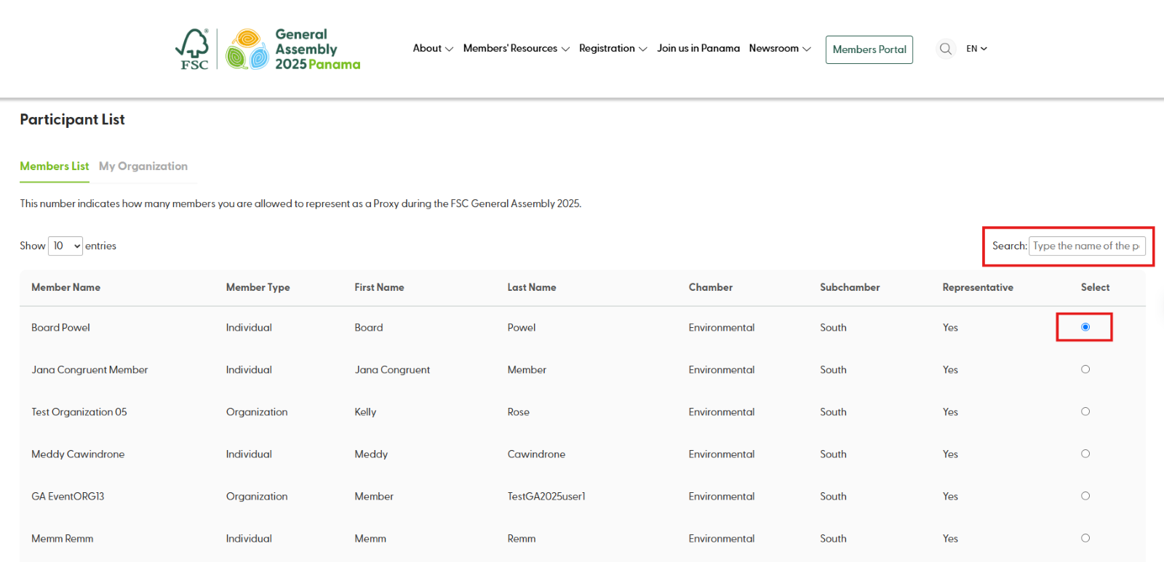Click the Kelly first name cell
Viewport: 1164px width, 562px height.
pyautogui.click(x=365, y=412)
